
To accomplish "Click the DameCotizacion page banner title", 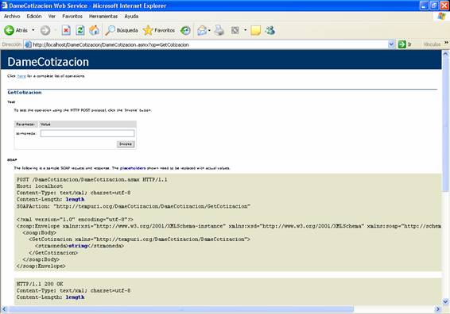I will [x=48, y=62].
